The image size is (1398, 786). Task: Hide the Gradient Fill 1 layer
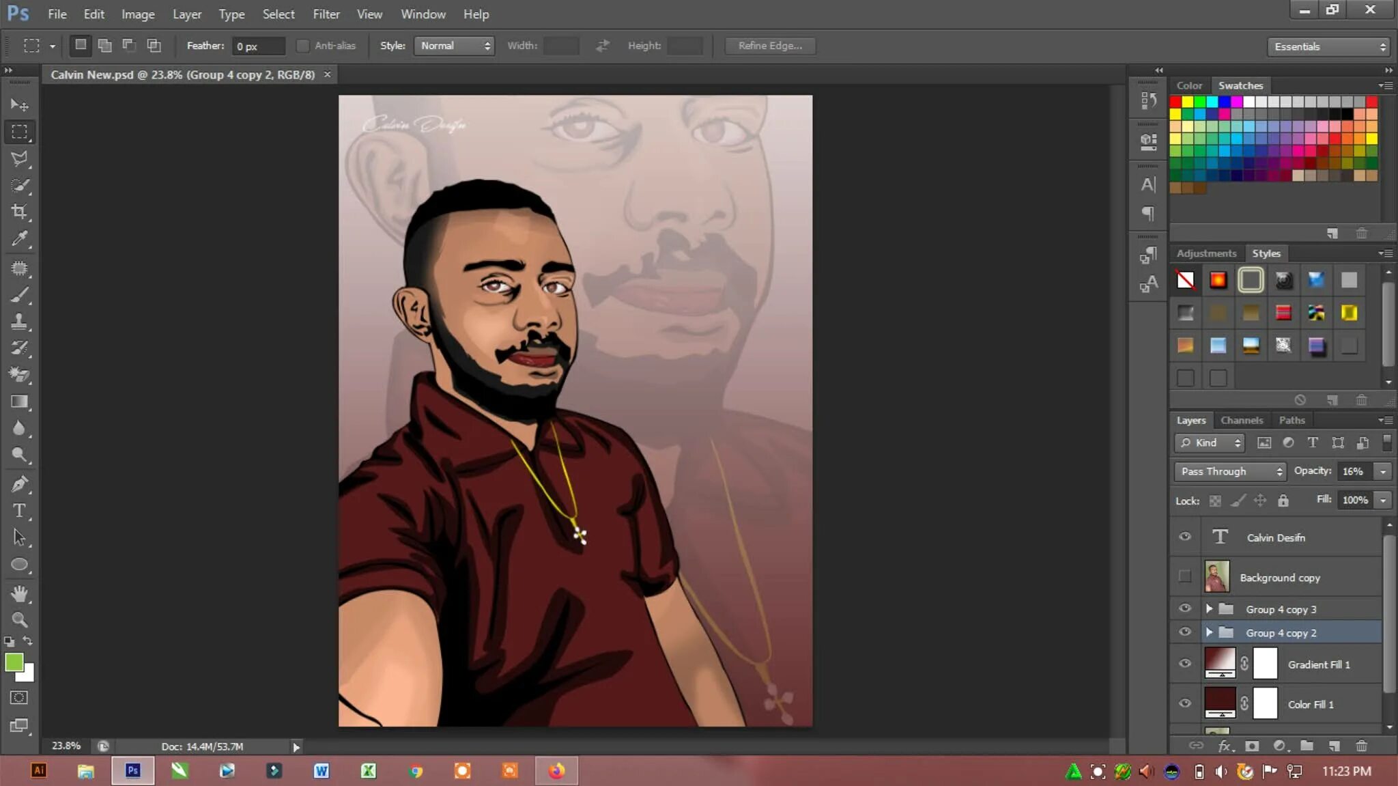pos(1185,664)
